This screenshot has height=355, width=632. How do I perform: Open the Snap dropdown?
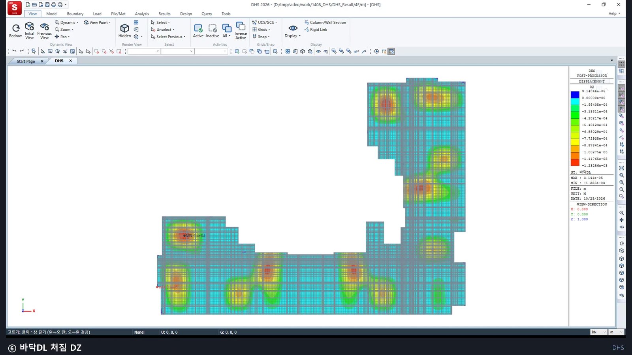tap(261, 37)
